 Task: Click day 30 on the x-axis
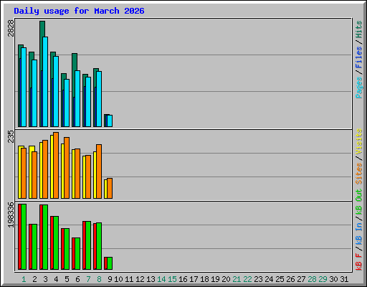333,279
